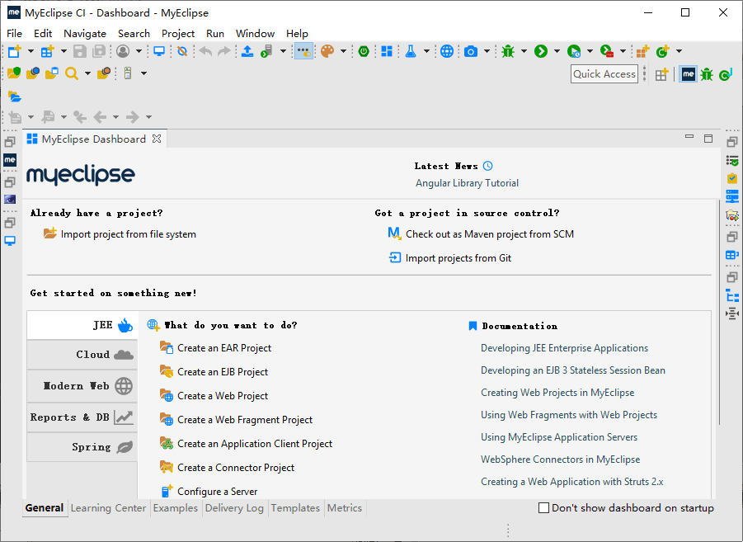The width and height of the screenshot is (743, 542).
Task: Click the Quick Access search field
Action: pyautogui.click(x=604, y=74)
